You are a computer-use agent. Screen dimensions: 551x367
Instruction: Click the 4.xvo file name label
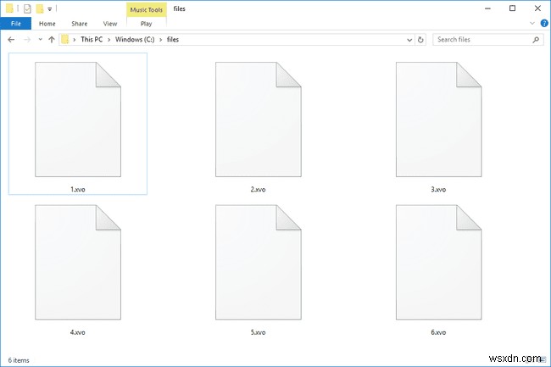[x=78, y=332]
